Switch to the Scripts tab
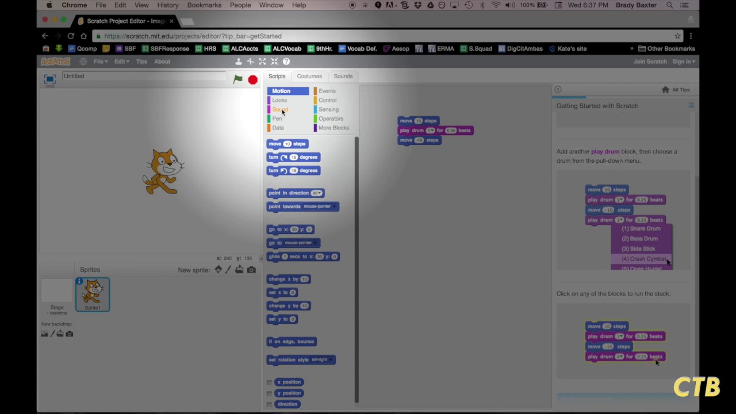The image size is (736, 414). (277, 76)
